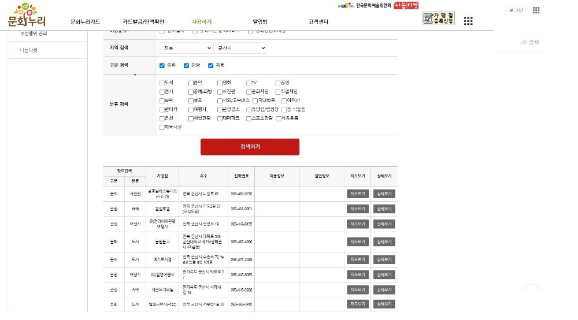Click 지도보기 for the 063-463-3910 row
578x320 pixels.
(358, 304)
